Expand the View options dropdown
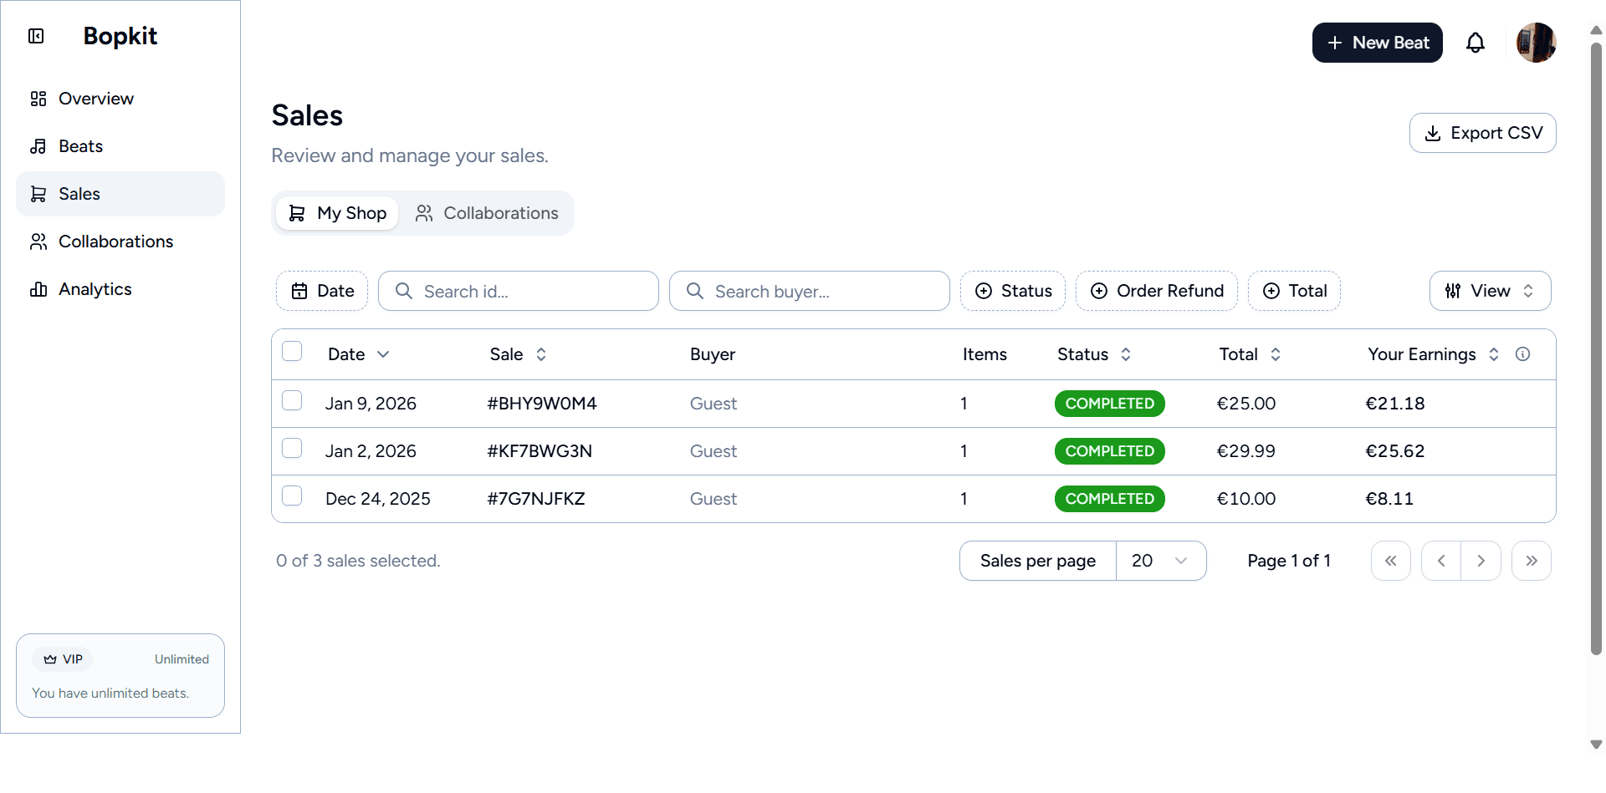Screen dimensions: 1606x793 pyautogui.click(x=1490, y=290)
